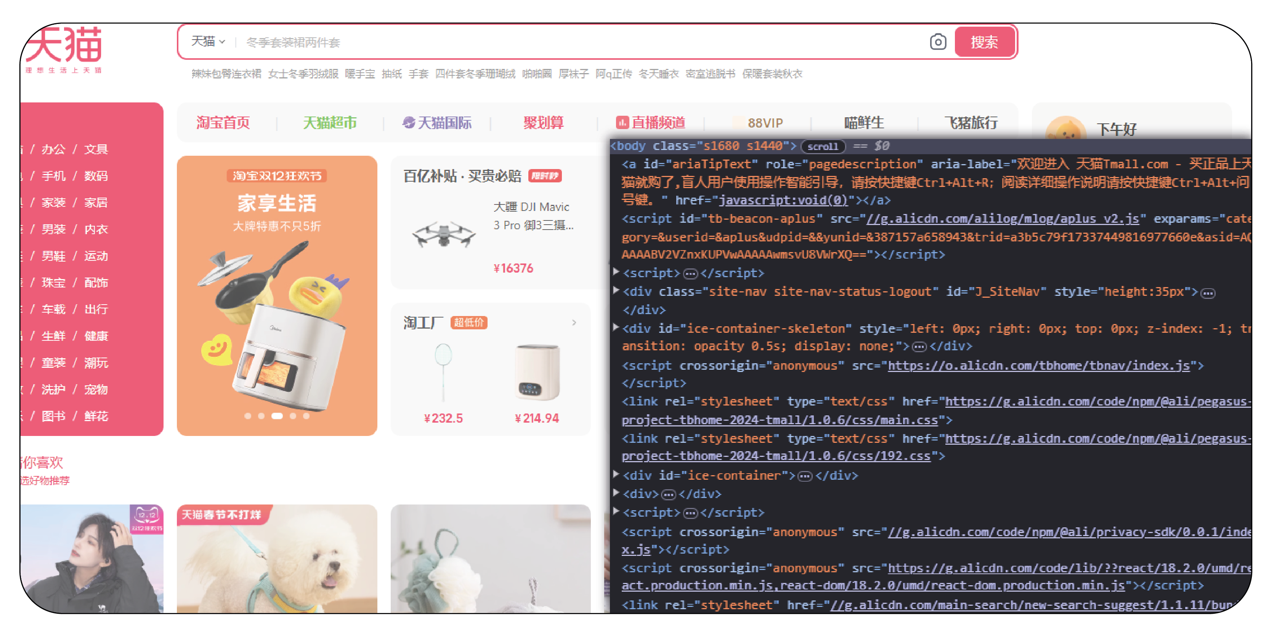Click hot search 女士冬季羽绒服
This screenshot has width=1269, height=629.
click(303, 74)
